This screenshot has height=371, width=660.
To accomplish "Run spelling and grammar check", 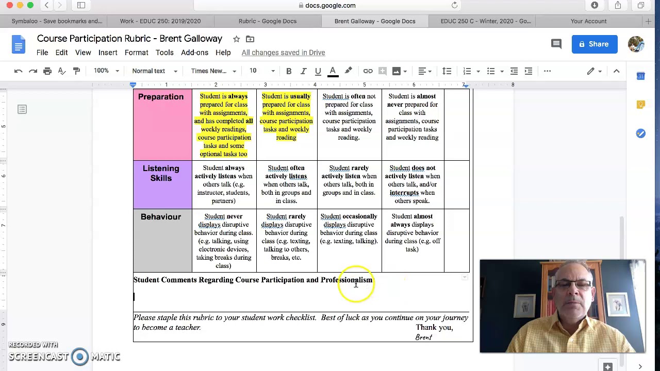I will point(62,71).
